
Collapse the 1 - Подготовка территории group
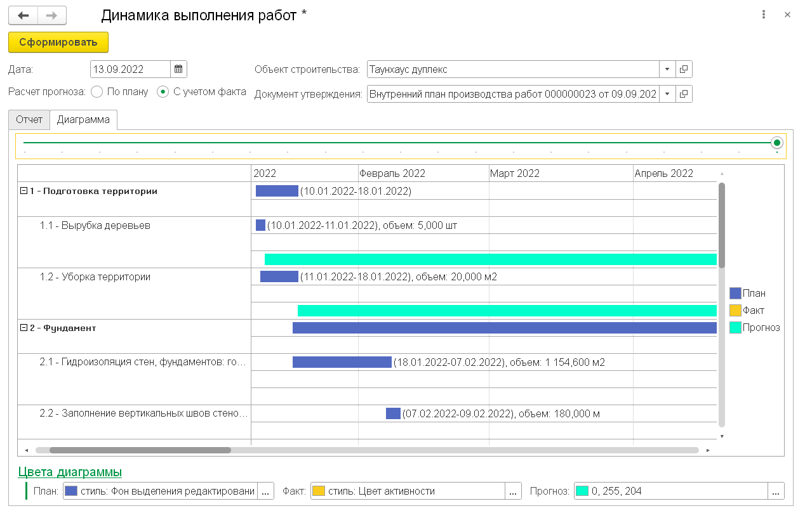[x=24, y=191]
